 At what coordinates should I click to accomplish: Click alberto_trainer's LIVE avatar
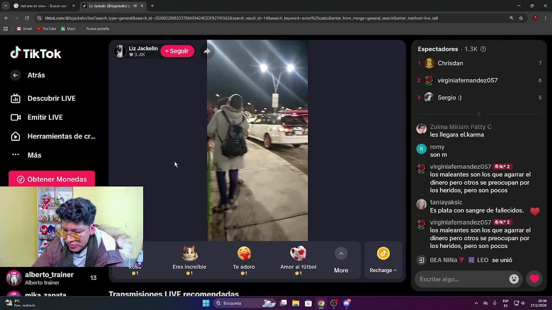tap(14, 278)
